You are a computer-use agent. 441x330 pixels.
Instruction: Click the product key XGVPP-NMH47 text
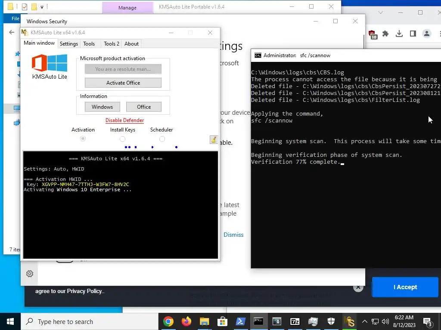pyautogui.click(x=85, y=184)
